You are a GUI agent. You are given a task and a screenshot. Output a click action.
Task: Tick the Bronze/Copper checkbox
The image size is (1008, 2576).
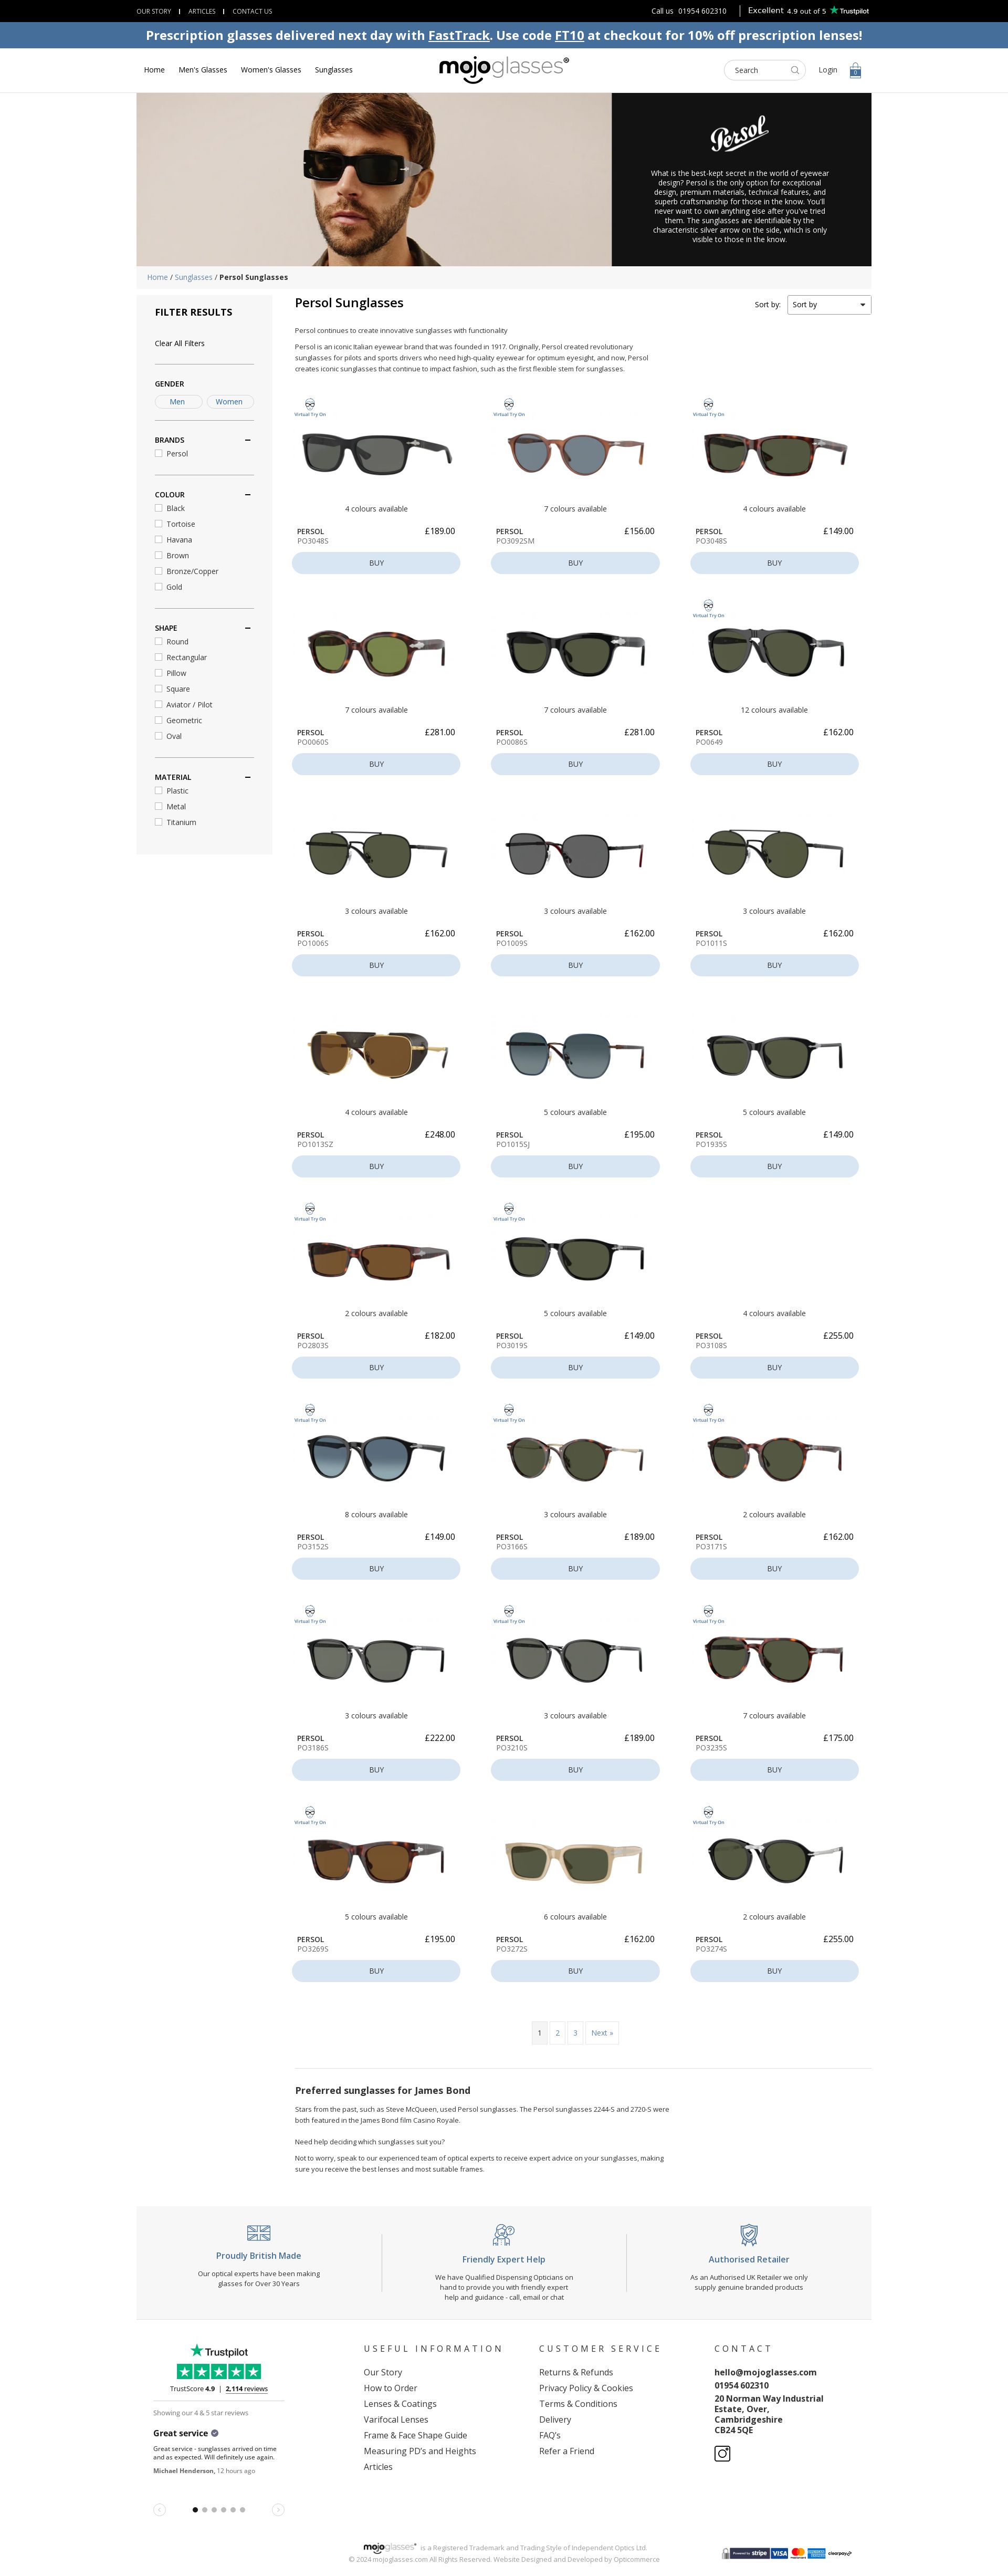tap(158, 571)
